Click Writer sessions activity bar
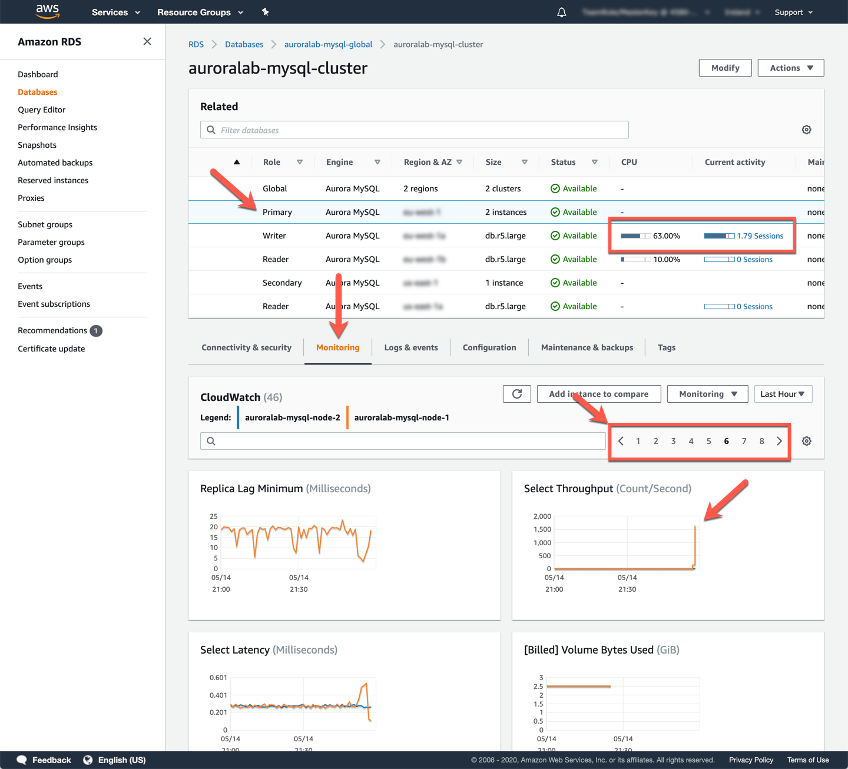The image size is (848, 769). (719, 236)
